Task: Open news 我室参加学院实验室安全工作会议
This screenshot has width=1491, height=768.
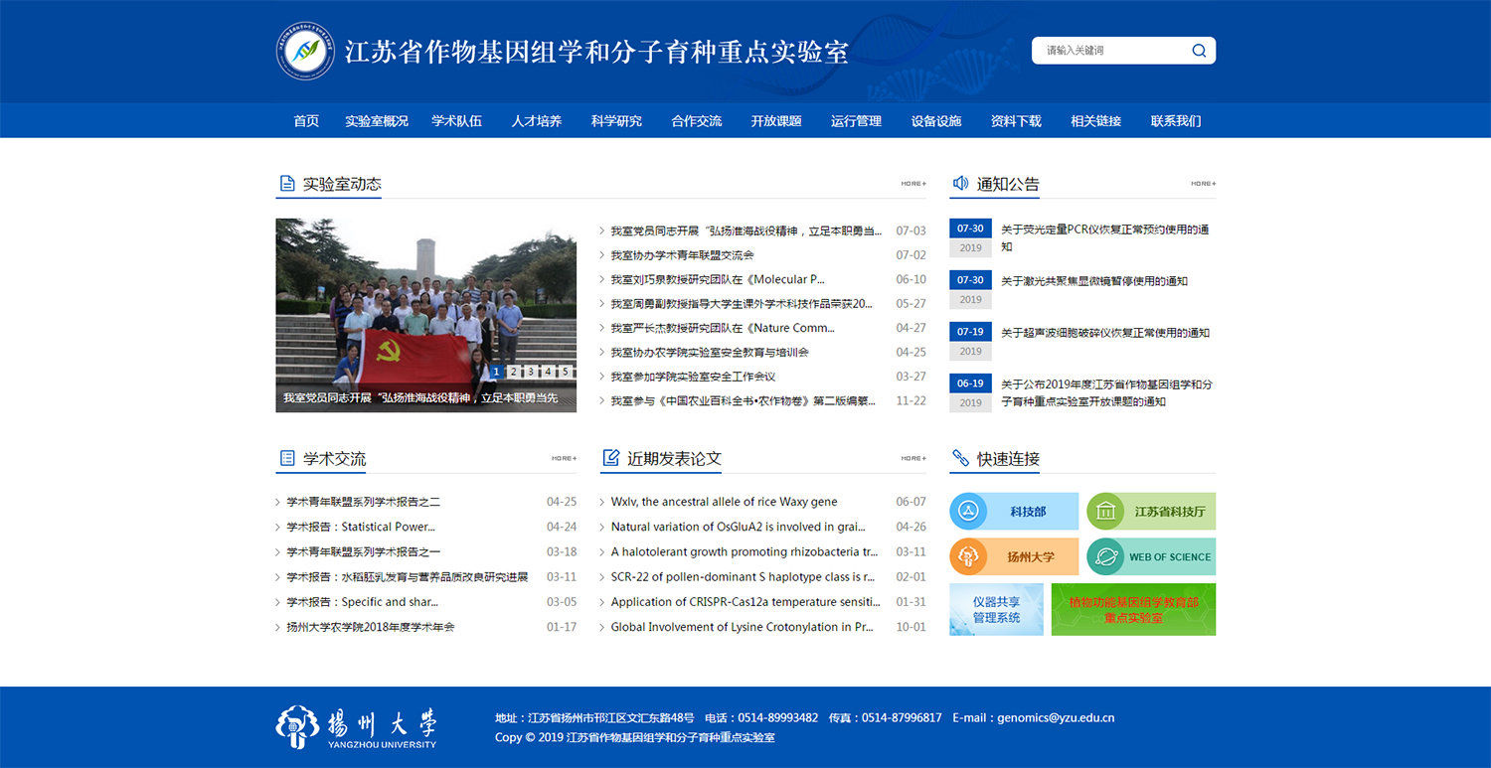Action: (x=693, y=377)
